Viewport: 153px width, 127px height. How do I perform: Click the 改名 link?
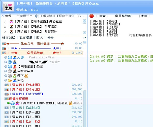click(39, 38)
